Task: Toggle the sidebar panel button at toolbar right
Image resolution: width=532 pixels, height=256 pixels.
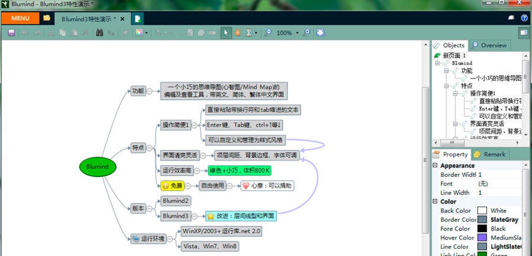Action: 524,33
